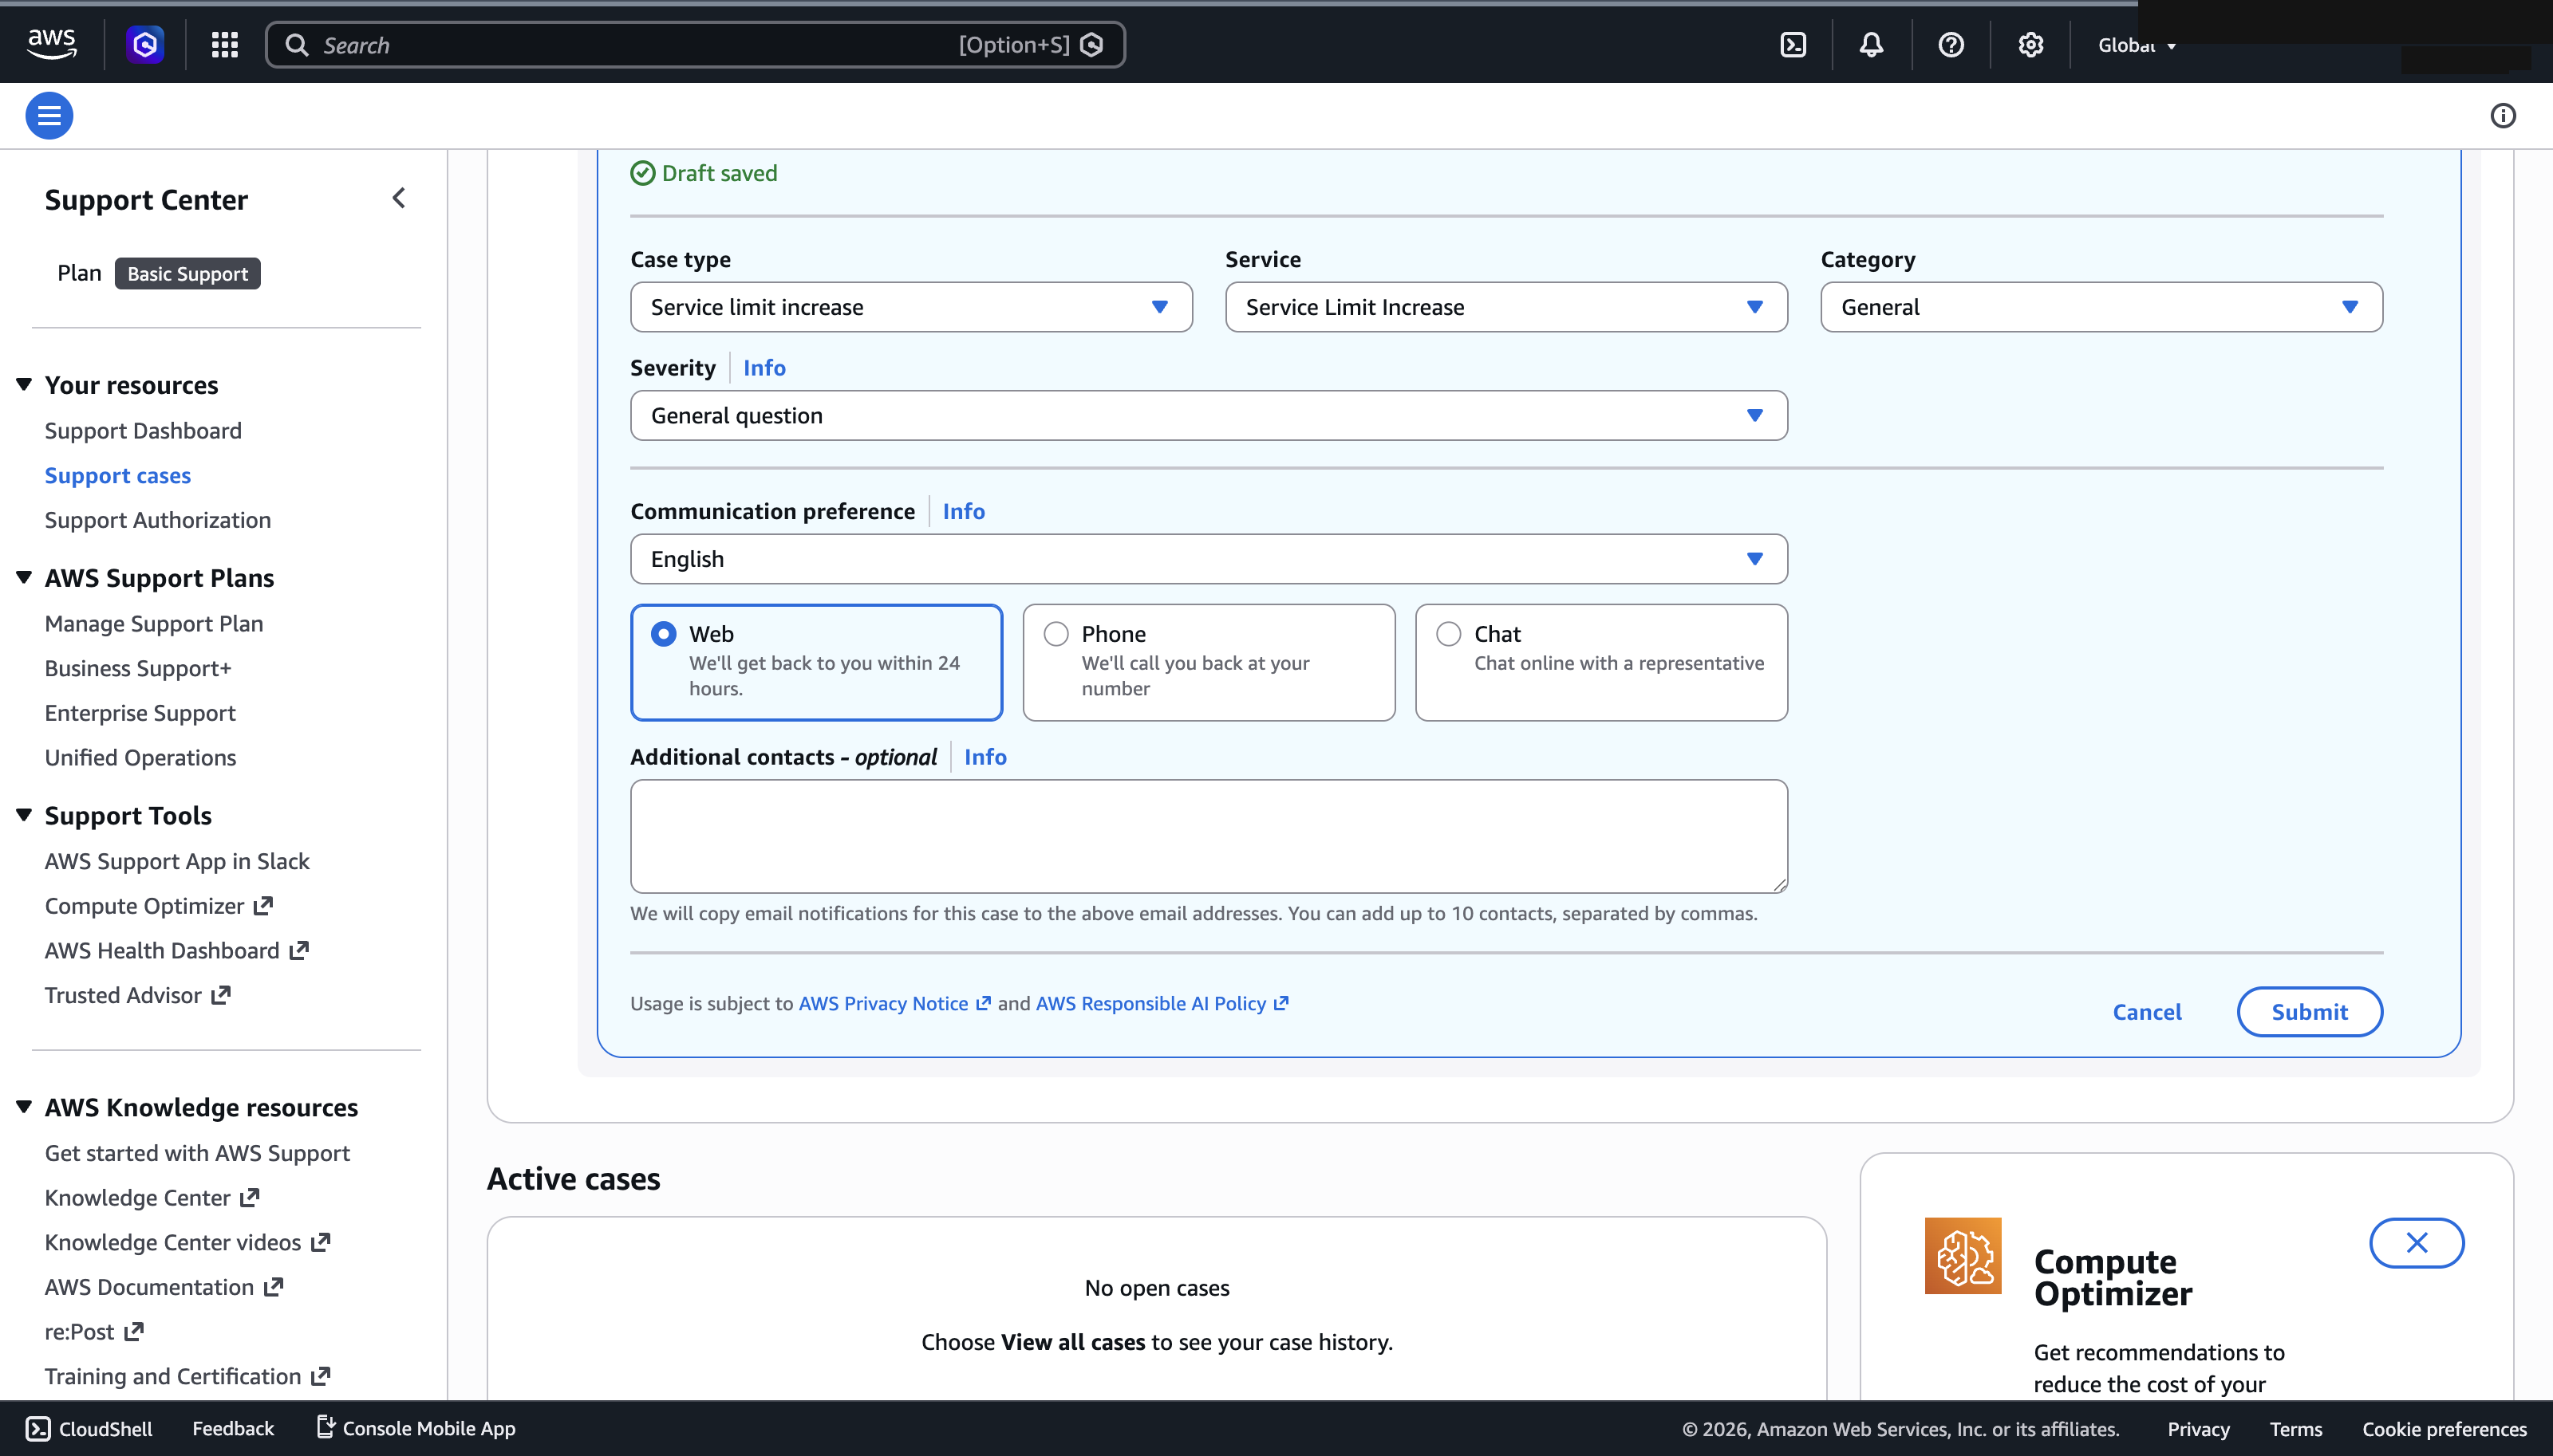Open Manage Support Plan

click(154, 623)
